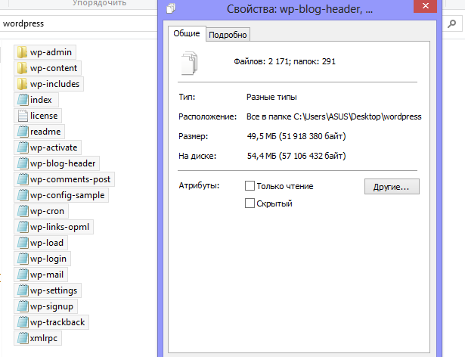Click the 'Файлов: 2 171; папок: 291' text
The image size is (465, 357).
click(x=285, y=61)
